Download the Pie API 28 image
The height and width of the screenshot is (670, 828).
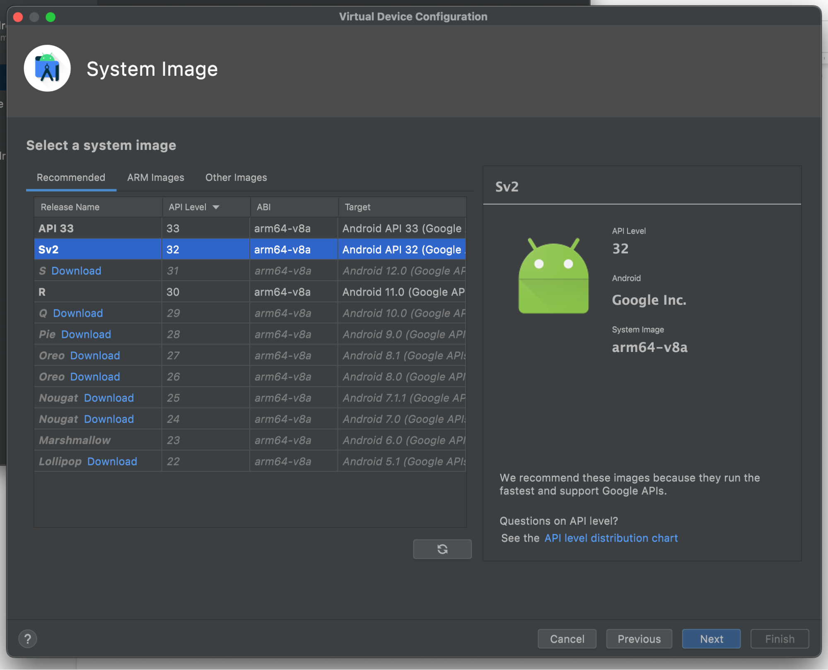tap(86, 334)
